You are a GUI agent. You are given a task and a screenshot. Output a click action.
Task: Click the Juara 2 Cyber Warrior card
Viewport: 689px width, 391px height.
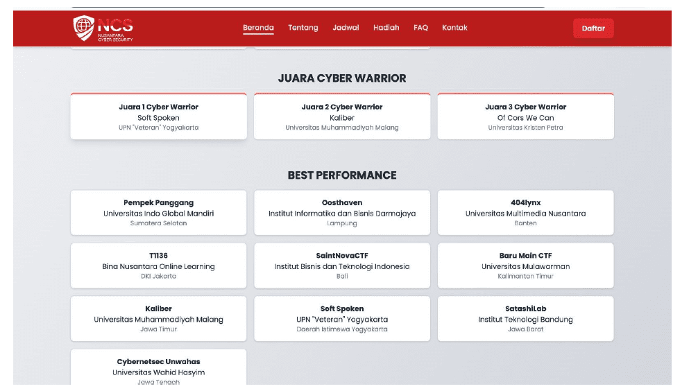coord(341,116)
